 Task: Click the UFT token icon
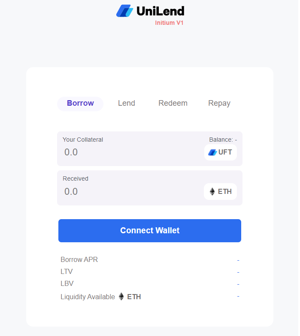tap(212, 152)
